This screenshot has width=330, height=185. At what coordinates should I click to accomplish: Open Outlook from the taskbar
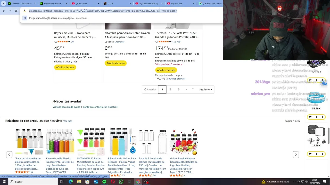[96, 182]
